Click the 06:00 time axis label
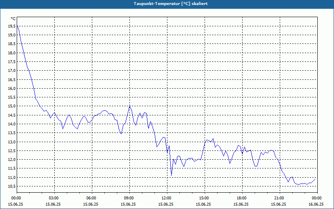334x209 pixels. (92, 198)
